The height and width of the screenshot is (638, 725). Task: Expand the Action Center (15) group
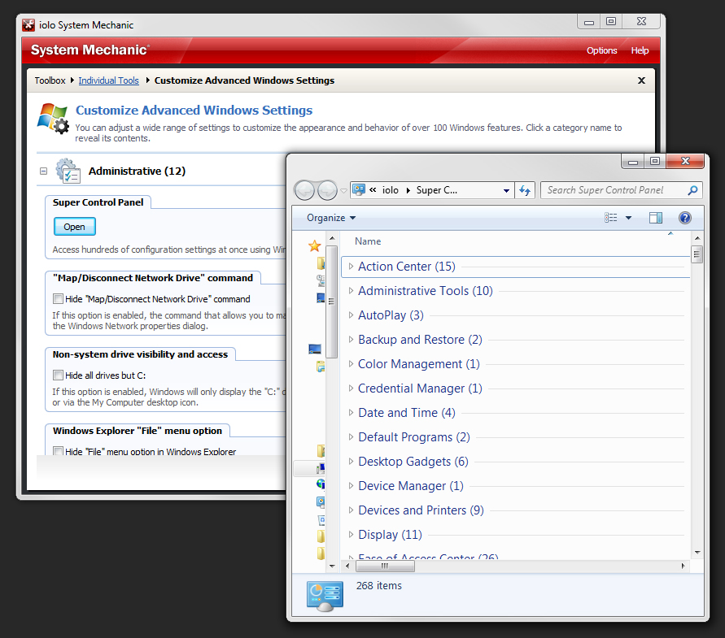click(351, 266)
